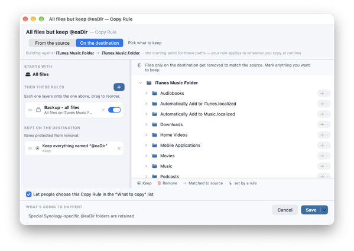Viewport: 354px width, 251px height.
Task: Open action dropdown for Mobile Applications row
Action: 324,146
